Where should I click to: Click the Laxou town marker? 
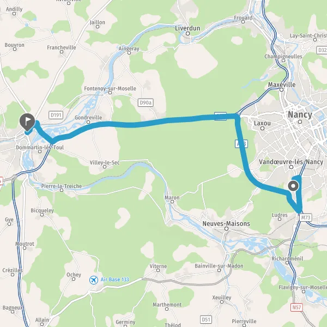click(262, 128)
